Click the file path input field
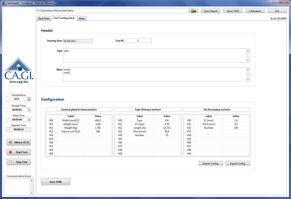291x199 pixels. tap(112, 11)
